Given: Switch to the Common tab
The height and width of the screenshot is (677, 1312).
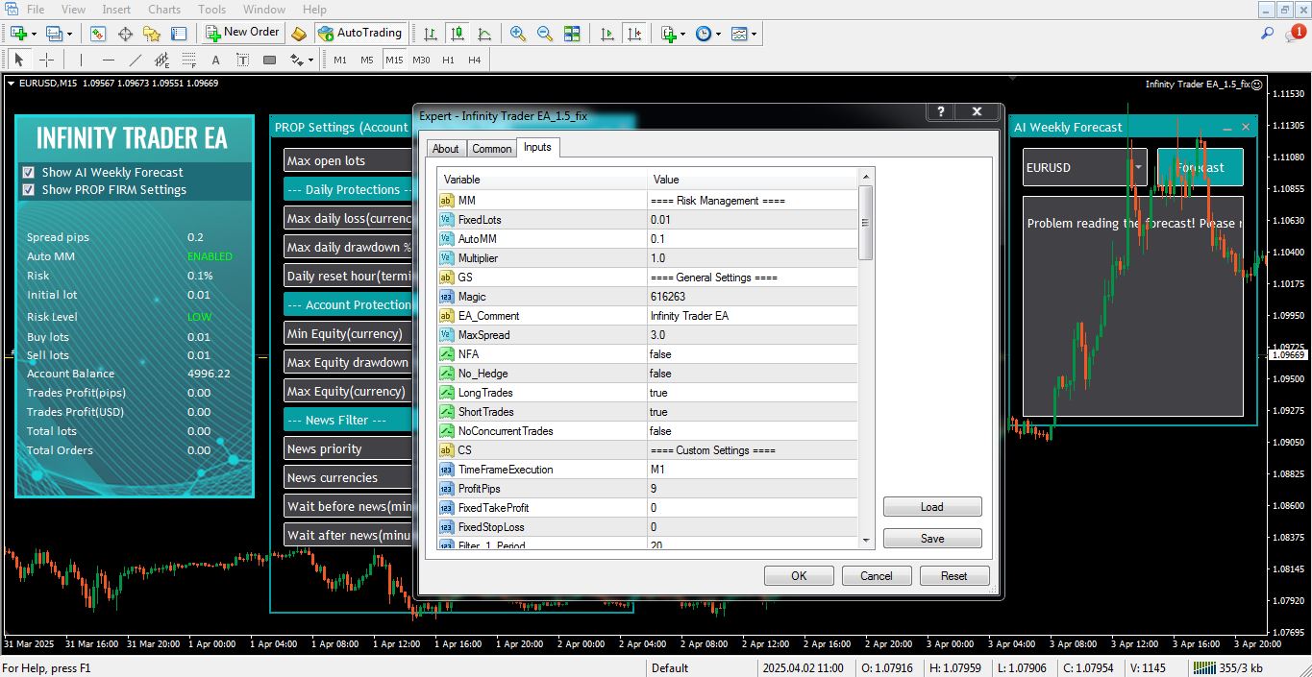Looking at the screenshot, I should [491, 148].
